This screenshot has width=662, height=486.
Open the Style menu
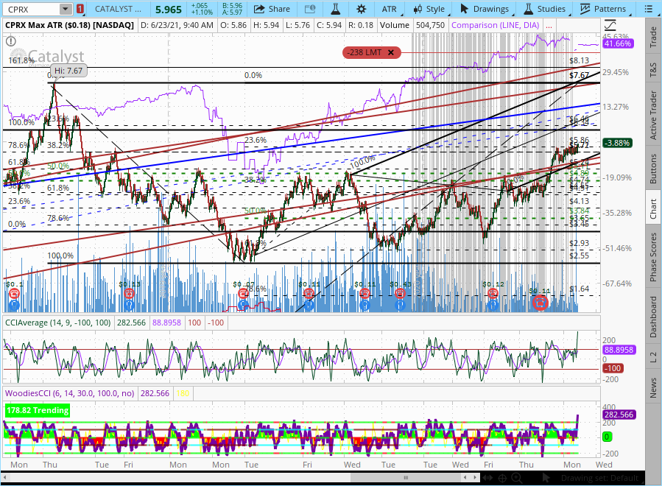(x=428, y=9)
